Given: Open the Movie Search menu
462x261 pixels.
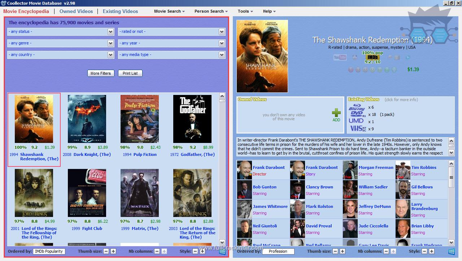Looking at the screenshot, I should [x=169, y=11].
